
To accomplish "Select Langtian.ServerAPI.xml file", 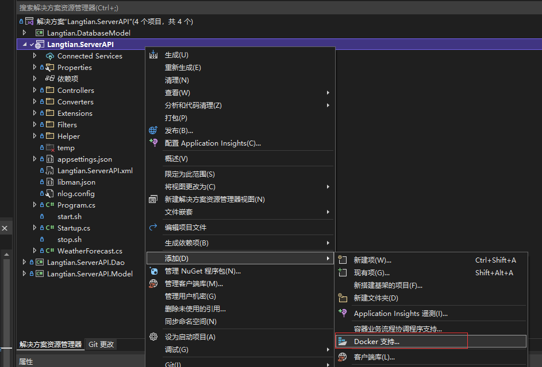I will coord(95,170).
